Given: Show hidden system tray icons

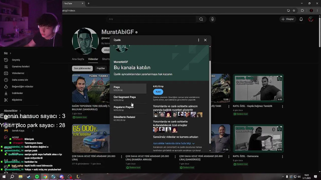Looking at the screenshot, I should click(x=283, y=177).
